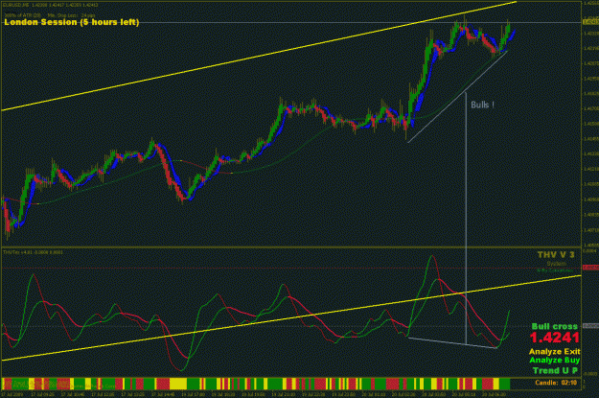Click the "Bull cross" signal text

[555, 326]
